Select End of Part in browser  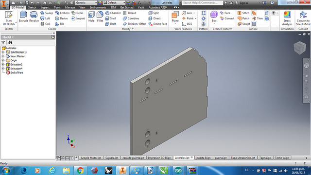[x=17, y=73]
